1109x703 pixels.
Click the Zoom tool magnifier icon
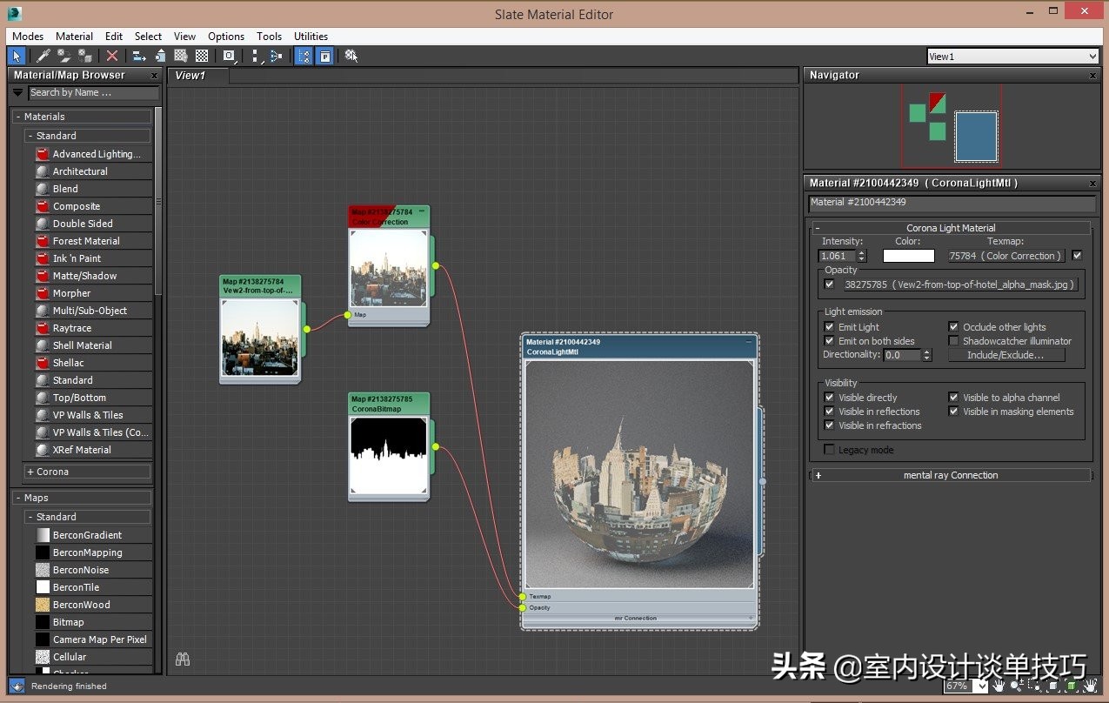[1015, 686]
